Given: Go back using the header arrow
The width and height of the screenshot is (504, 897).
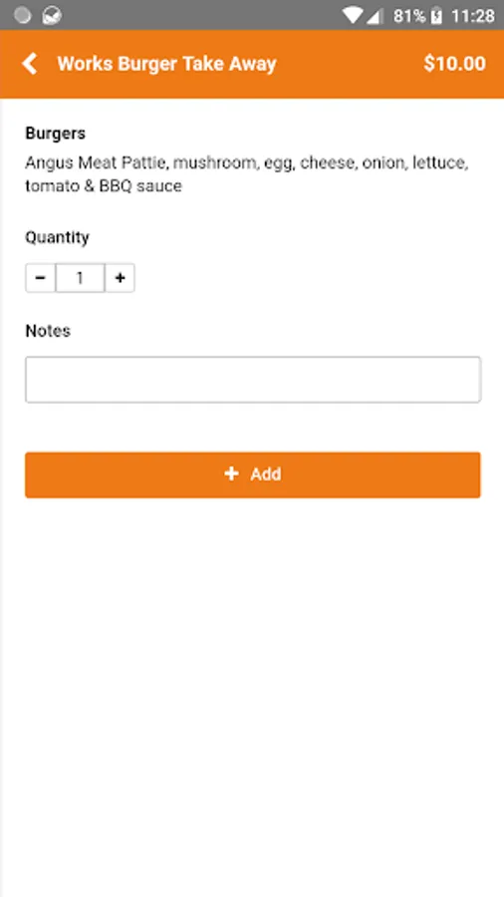Looking at the screenshot, I should pyautogui.click(x=30, y=64).
